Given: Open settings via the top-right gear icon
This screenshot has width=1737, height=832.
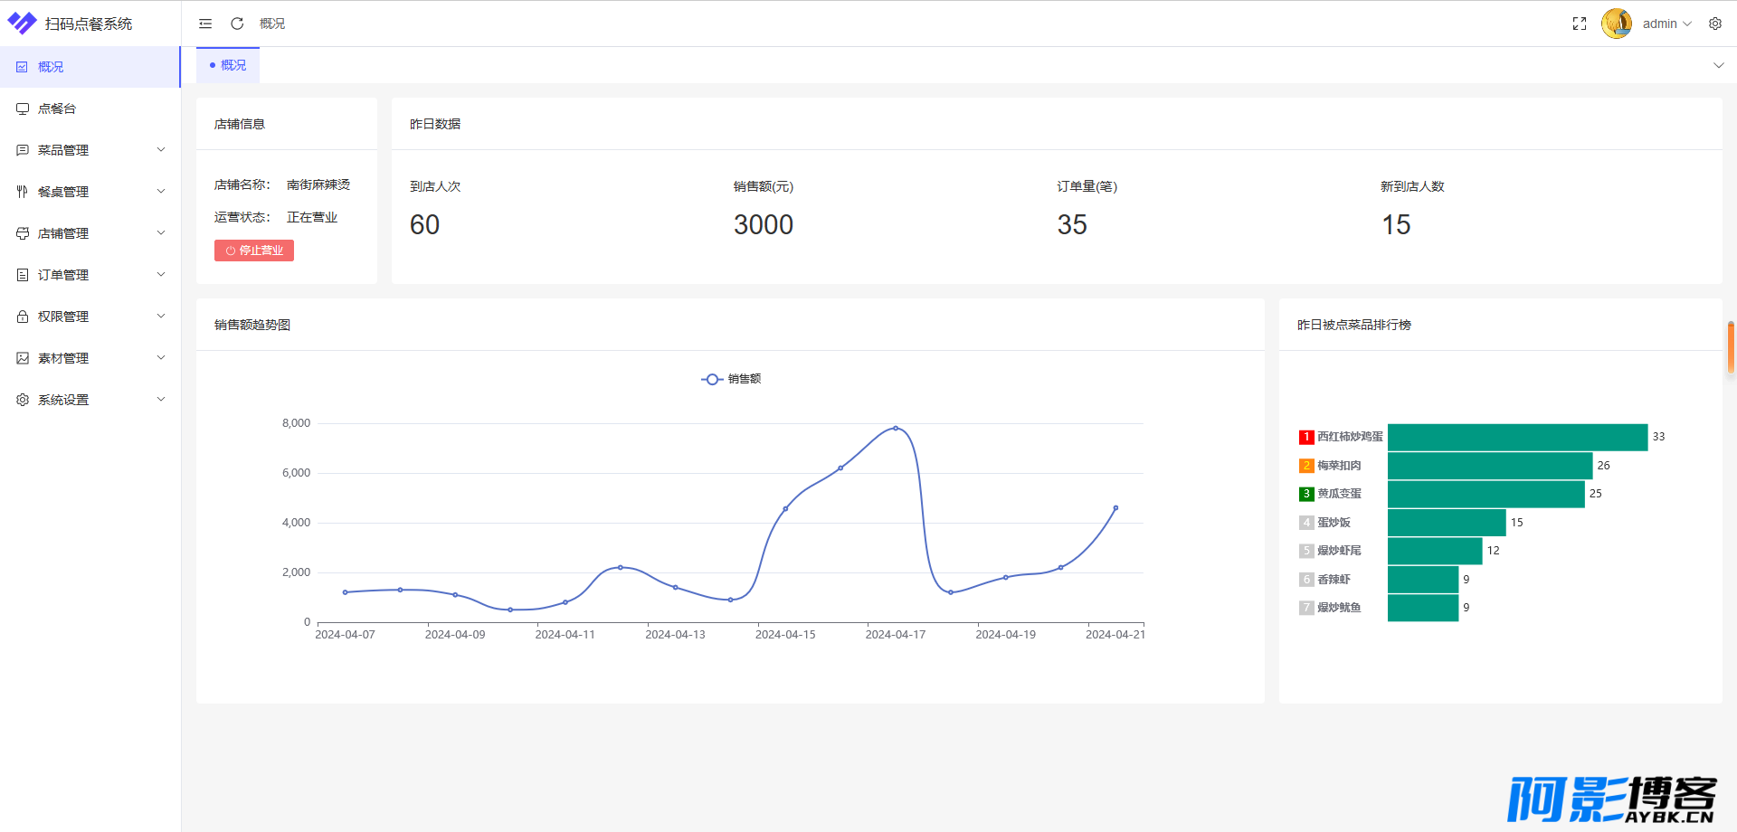Looking at the screenshot, I should point(1715,24).
